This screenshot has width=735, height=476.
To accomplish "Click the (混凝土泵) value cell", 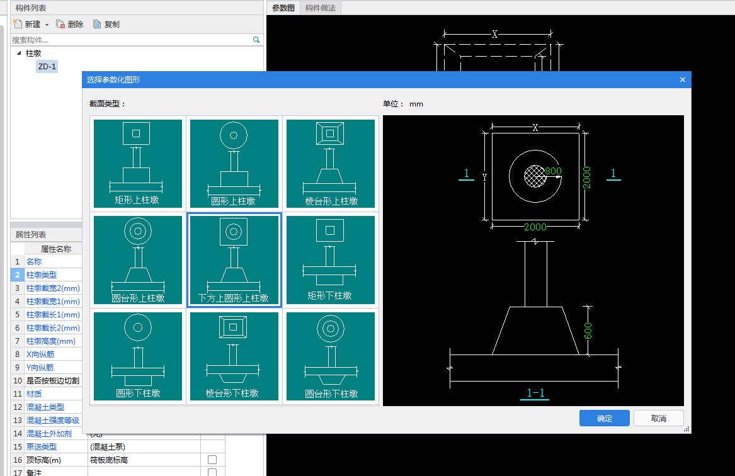I will point(144,446).
